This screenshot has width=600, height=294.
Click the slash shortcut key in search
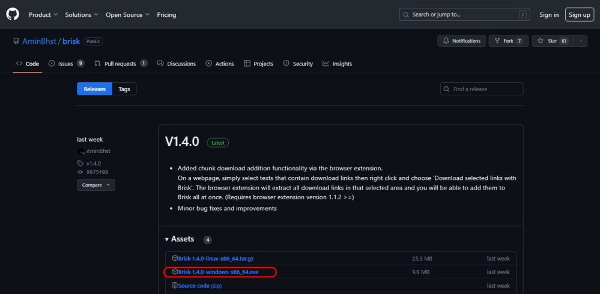tap(523, 14)
